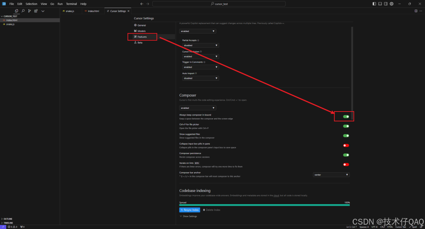Select snake.js in the explorer tree
Screen dimensions: 425x229
point(30,24)
